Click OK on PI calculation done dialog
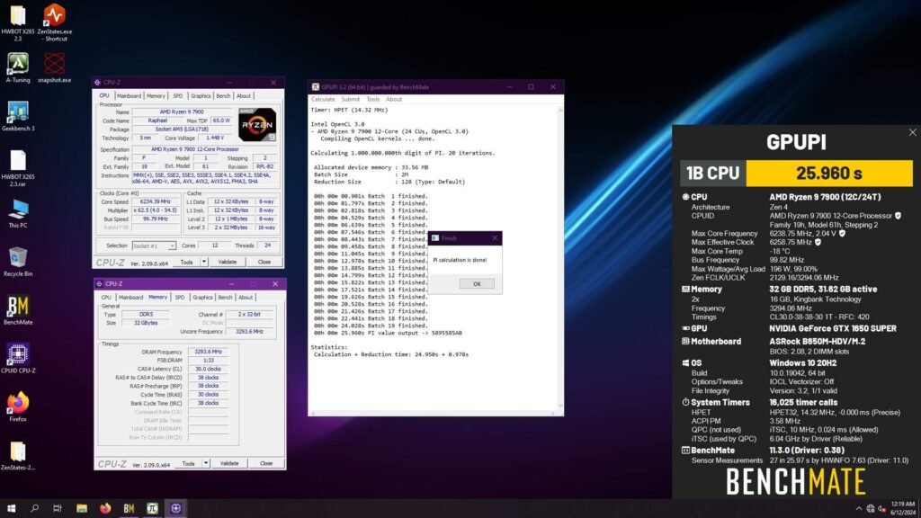This screenshot has height=518, width=921. (x=476, y=284)
